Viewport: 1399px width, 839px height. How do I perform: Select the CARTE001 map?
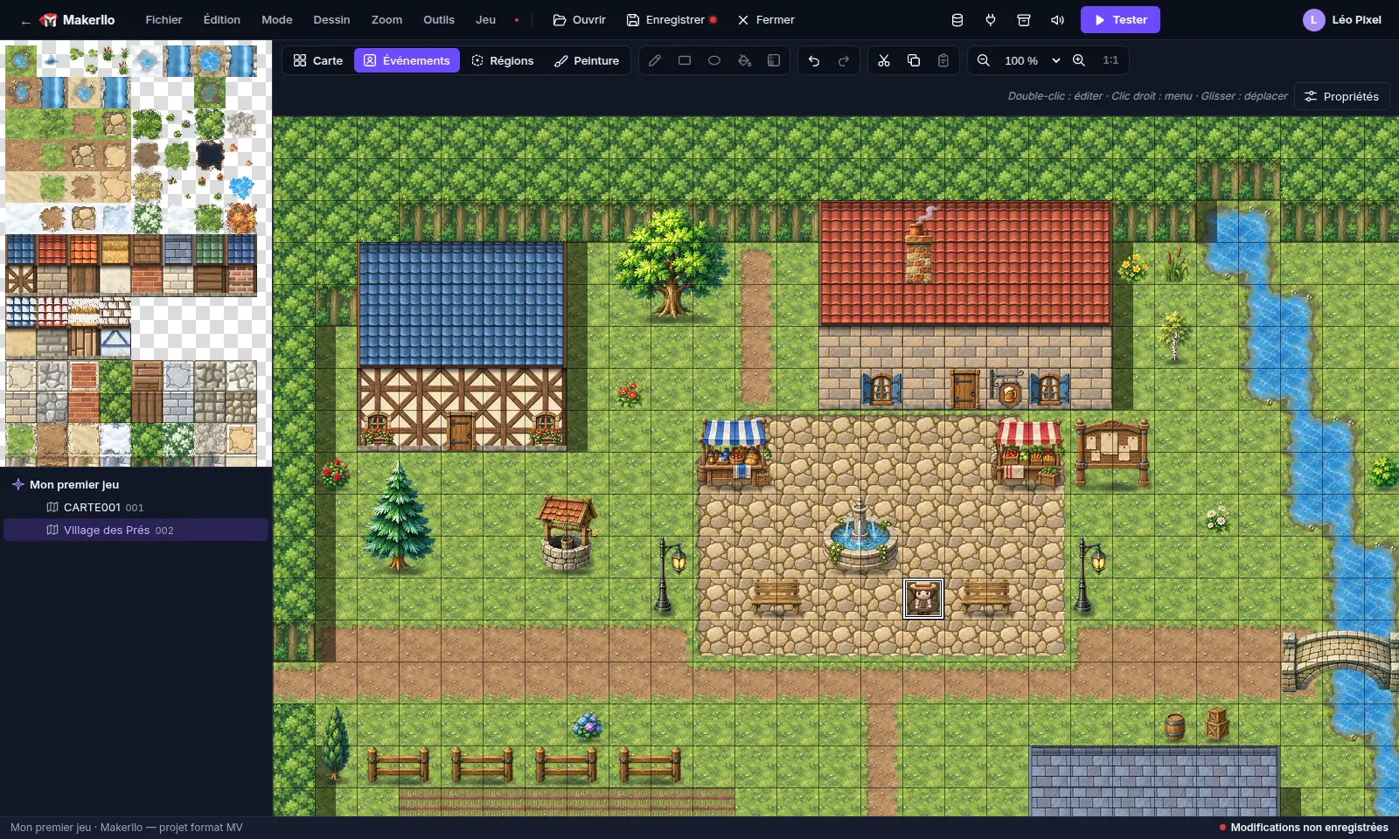[x=136, y=507]
